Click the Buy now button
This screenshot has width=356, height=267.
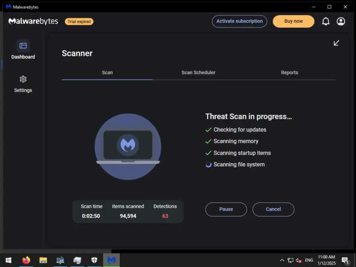(293, 21)
